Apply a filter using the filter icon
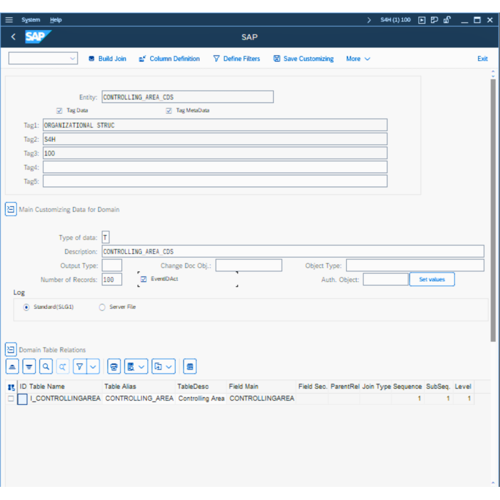This screenshot has width=500, height=500. pyautogui.click(x=79, y=366)
